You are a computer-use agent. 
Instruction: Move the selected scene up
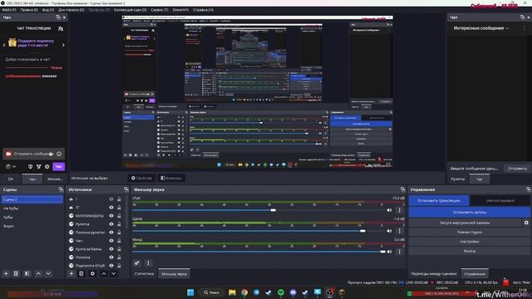coord(38,273)
